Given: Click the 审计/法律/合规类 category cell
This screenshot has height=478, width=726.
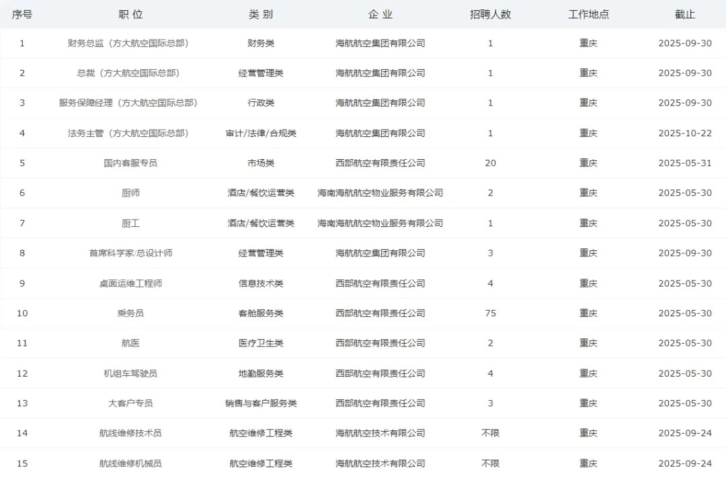Looking at the screenshot, I should click(x=261, y=133).
